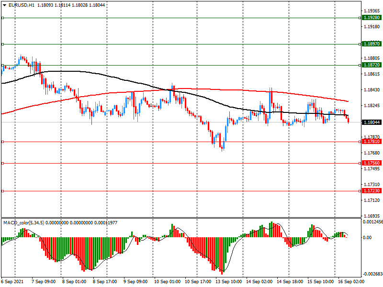Click the current price 1.18044 label

tap(372, 122)
